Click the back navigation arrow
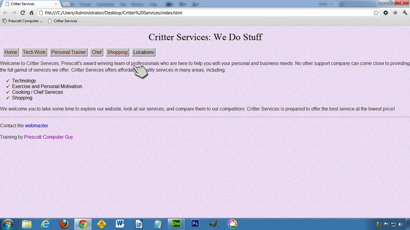 pyautogui.click(x=5, y=12)
